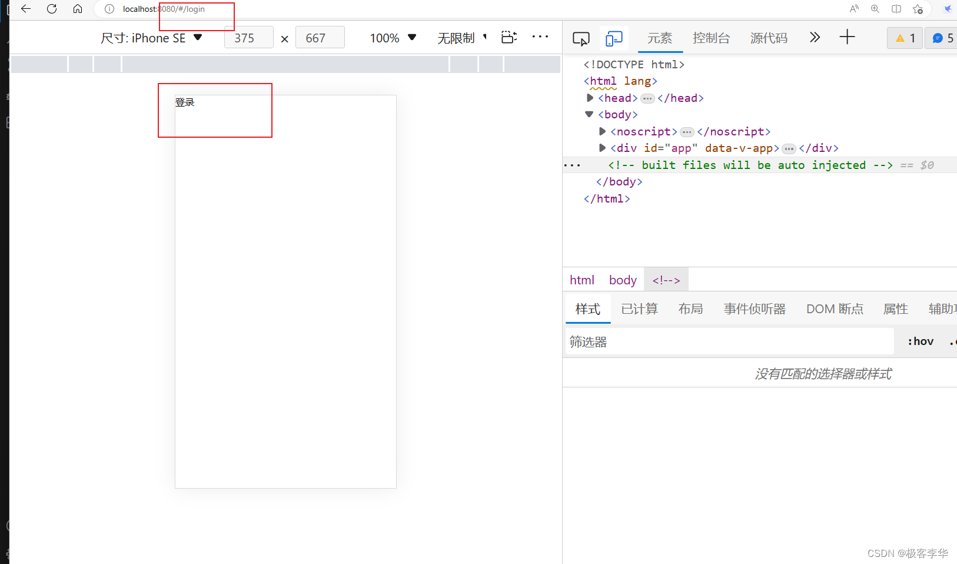The height and width of the screenshot is (564, 957).
Task: Click the read aloud icon
Action: pos(854,9)
